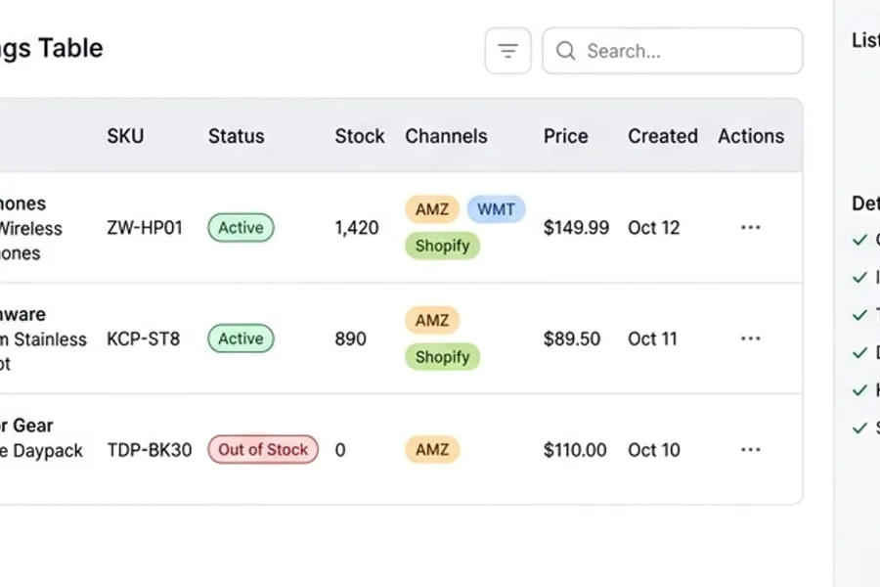
Task: Select the Oct 12 created date
Action: click(654, 228)
